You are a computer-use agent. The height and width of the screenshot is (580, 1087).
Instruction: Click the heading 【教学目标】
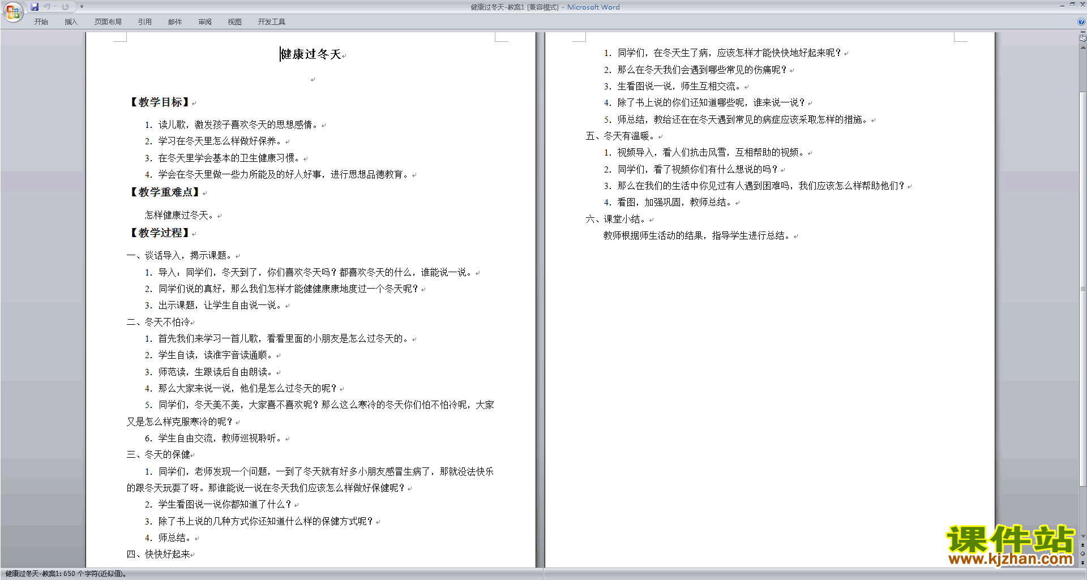coord(160,102)
